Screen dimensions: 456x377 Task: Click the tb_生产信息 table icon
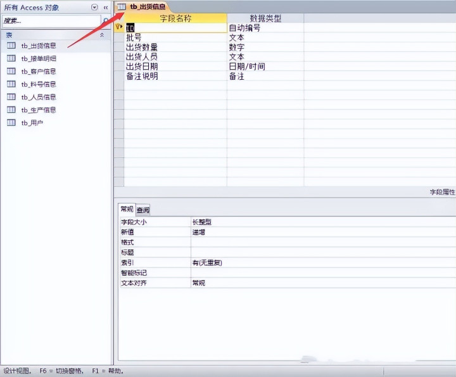pyautogui.click(x=11, y=110)
